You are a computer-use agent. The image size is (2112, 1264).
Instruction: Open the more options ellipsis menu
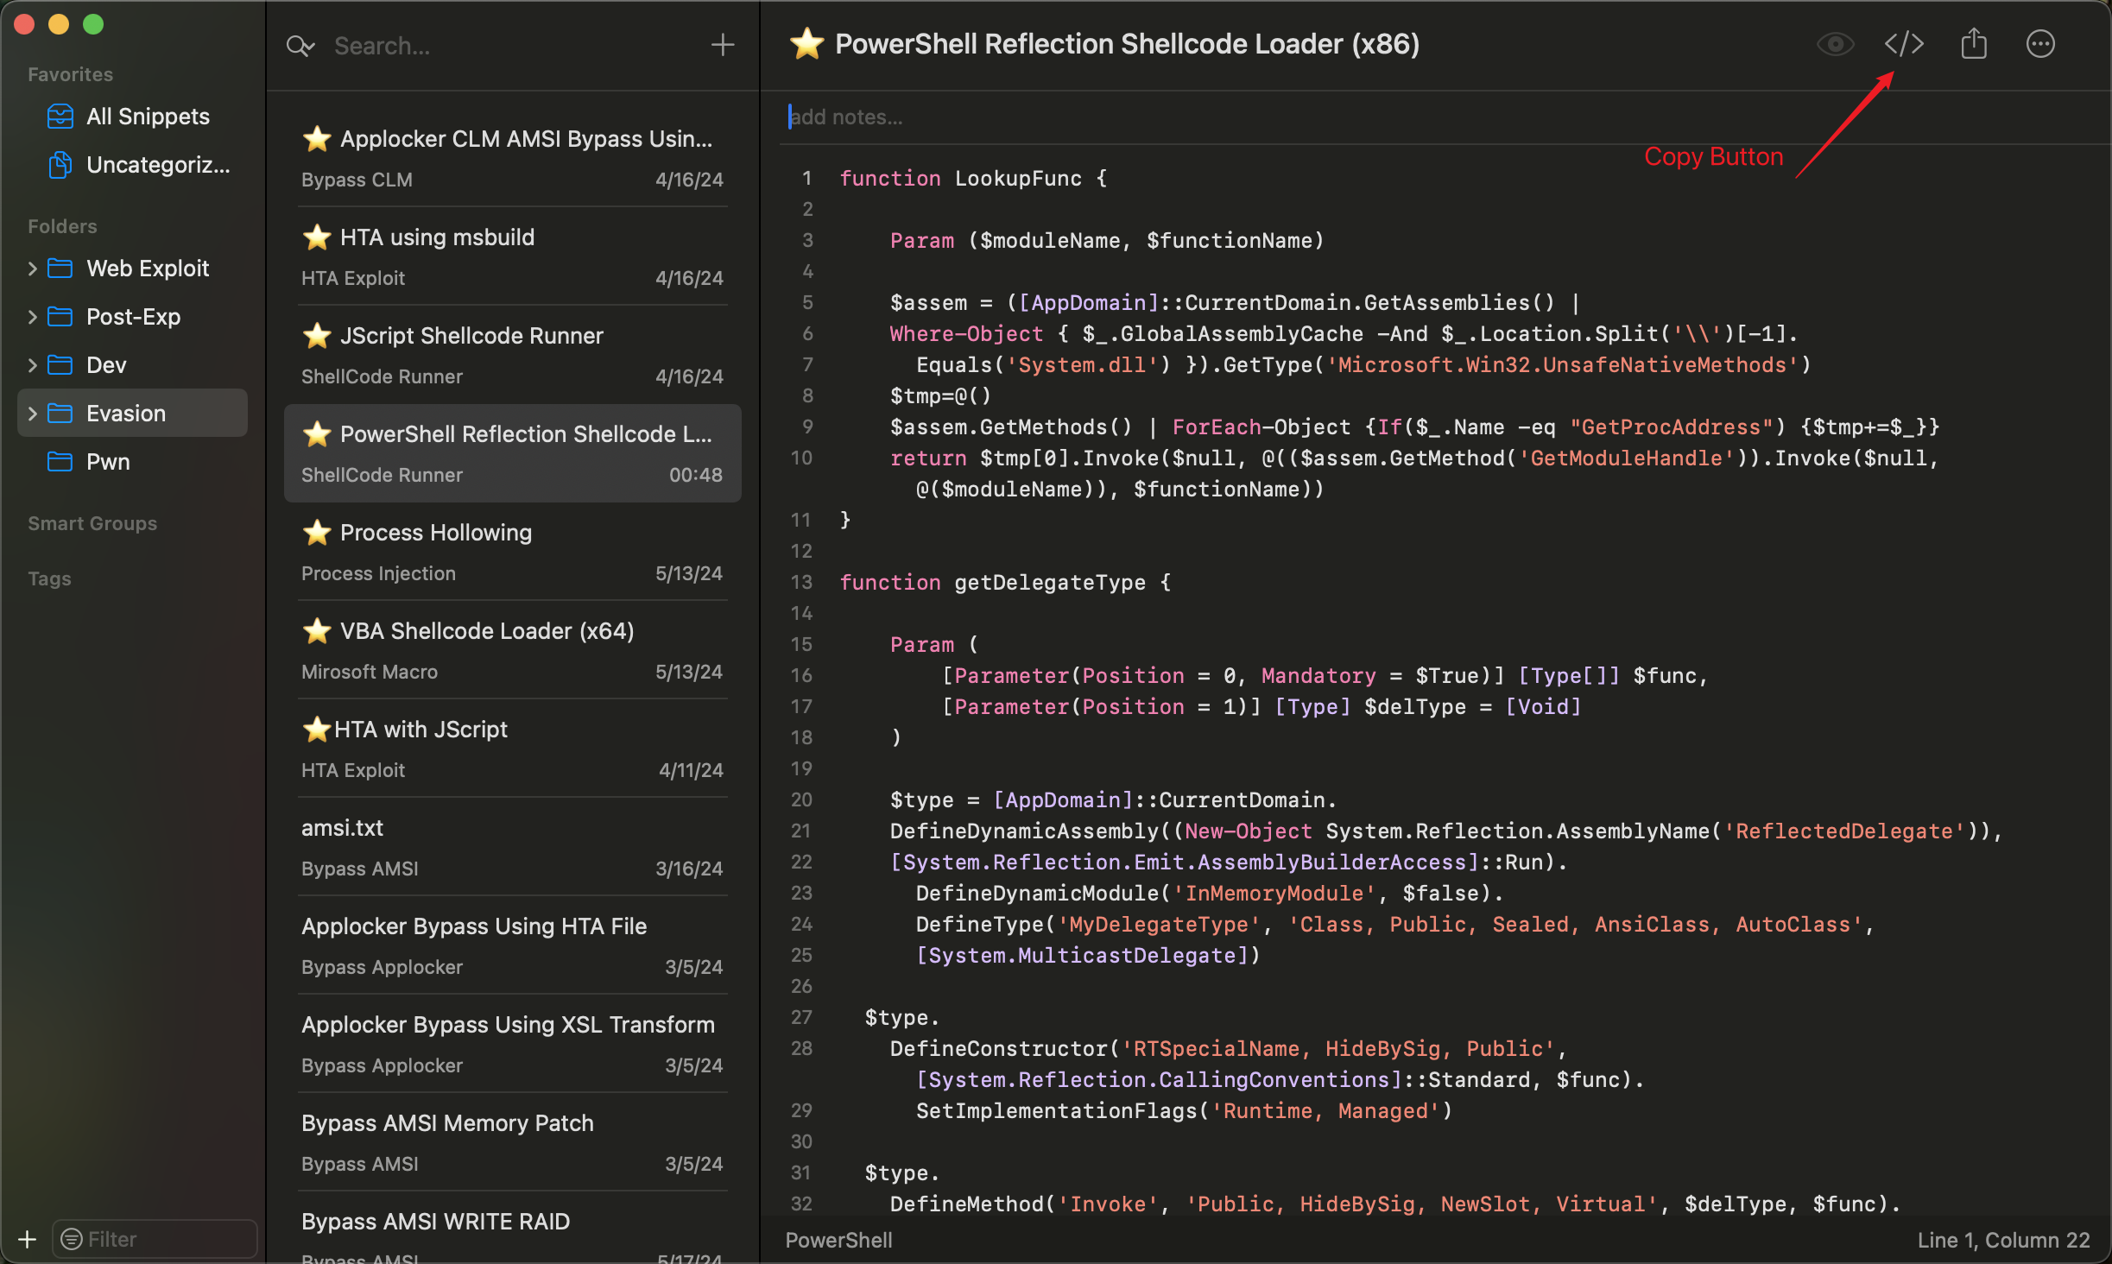pyautogui.click(x=2040, y=44)
